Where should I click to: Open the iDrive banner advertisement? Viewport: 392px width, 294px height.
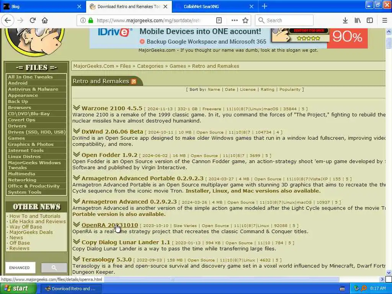[x=229, y=38]
